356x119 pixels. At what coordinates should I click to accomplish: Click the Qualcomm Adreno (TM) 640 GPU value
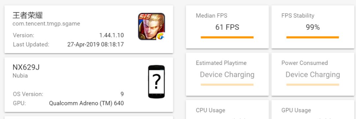pos(86,103)
